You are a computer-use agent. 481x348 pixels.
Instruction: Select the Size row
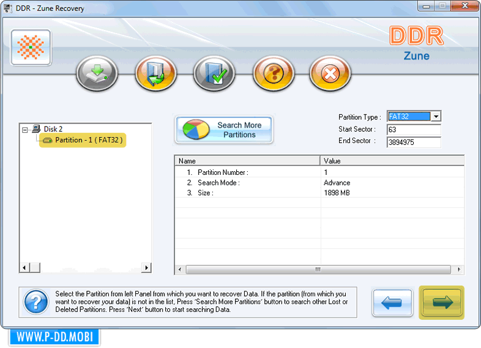(x=319, y=193)
